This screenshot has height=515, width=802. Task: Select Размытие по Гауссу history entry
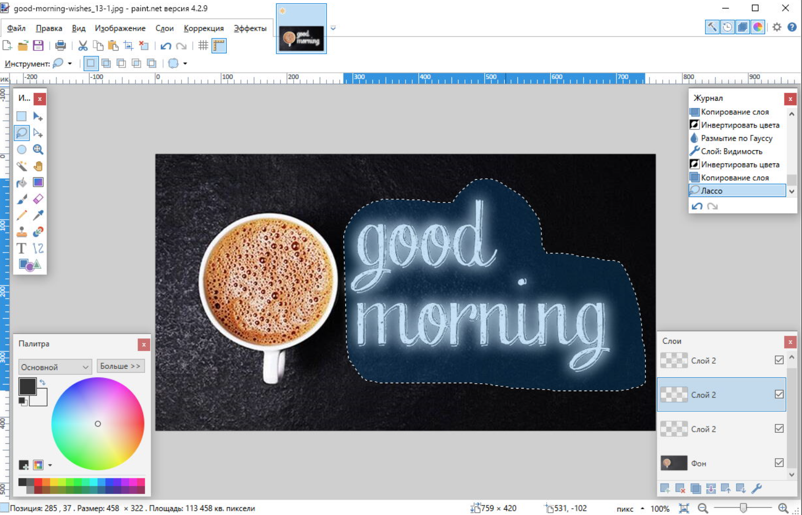(x=736, y=138)
